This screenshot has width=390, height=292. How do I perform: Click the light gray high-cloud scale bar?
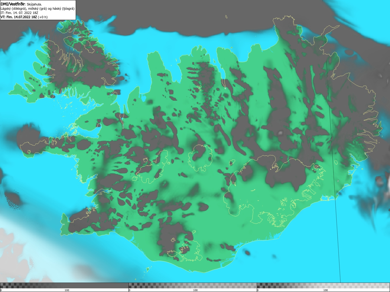(x=323, y=286)
